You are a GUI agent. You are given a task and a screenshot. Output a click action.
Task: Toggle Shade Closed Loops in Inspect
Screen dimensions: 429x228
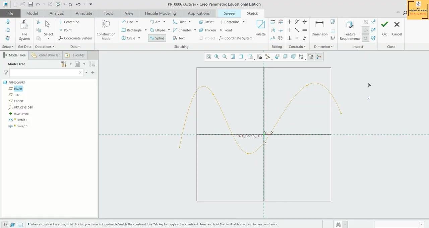366,38
